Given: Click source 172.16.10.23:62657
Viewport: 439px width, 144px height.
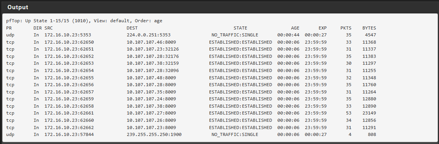Looking at the screenshot, I should pos(69,92).
